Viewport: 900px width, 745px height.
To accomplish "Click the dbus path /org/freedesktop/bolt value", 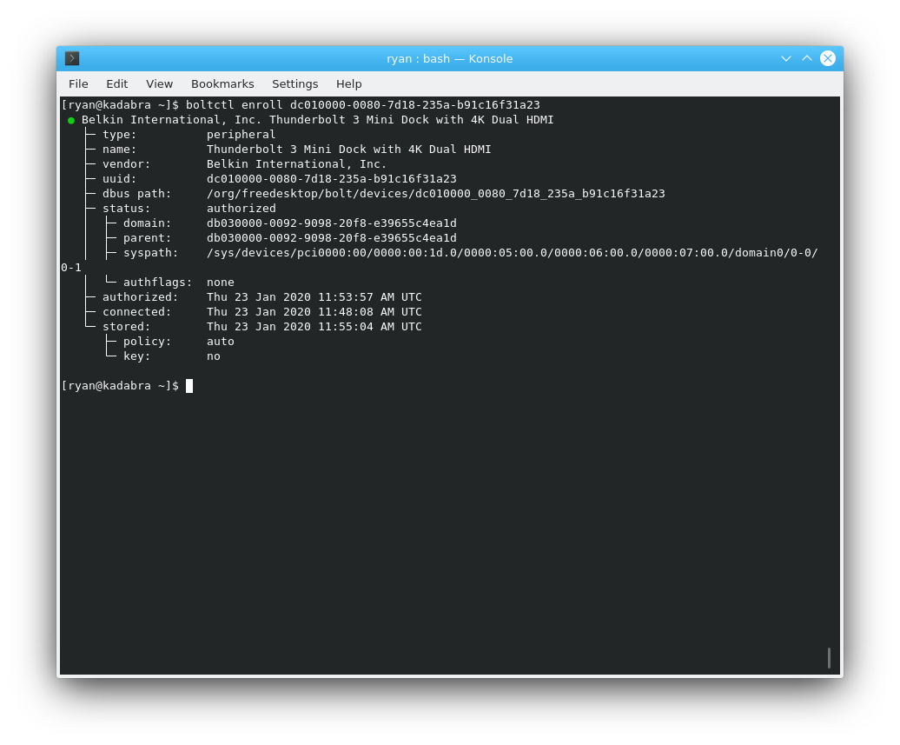I will (x=435, y=194).
